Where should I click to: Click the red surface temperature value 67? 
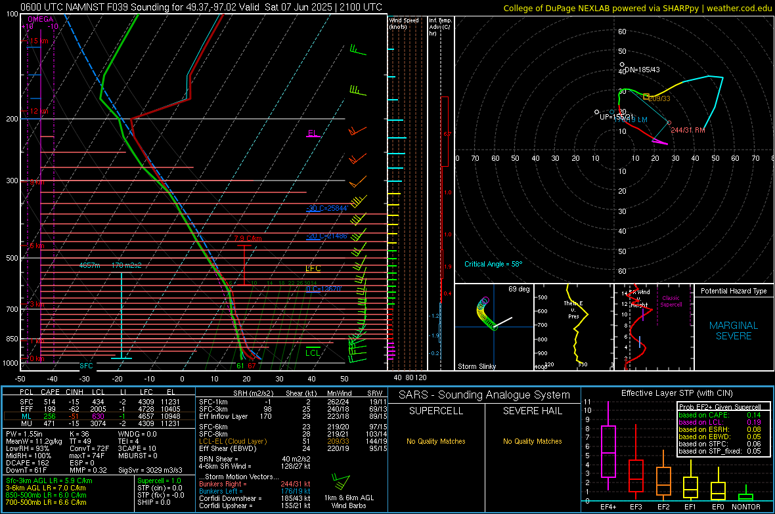[x=252, y=366]
